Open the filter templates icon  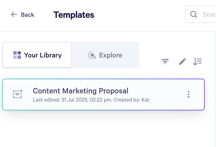coord(165,62)
